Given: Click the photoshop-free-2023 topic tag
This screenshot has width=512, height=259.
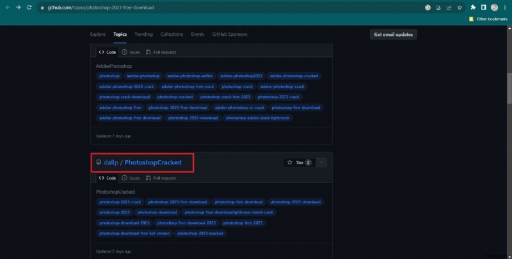Looking at the screenshot, I should coord(243,223).
